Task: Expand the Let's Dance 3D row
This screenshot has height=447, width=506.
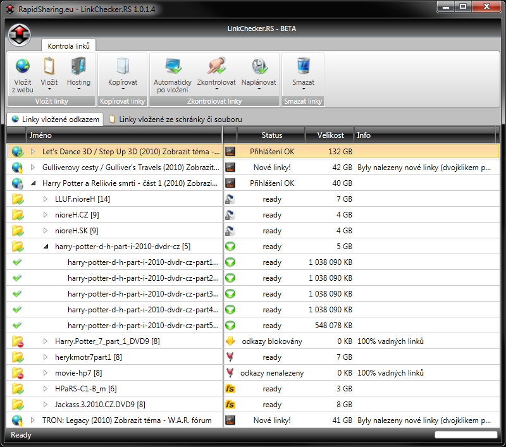Action: pyautogui.click(x=33, y=152)
